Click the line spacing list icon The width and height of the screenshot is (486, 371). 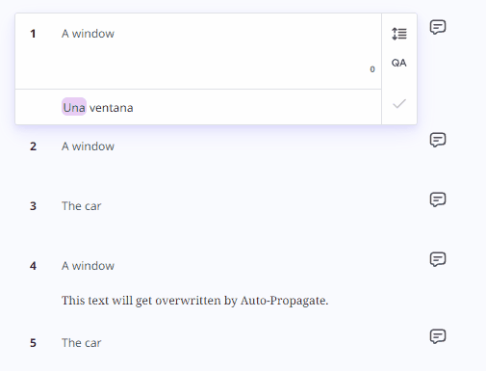399,34
